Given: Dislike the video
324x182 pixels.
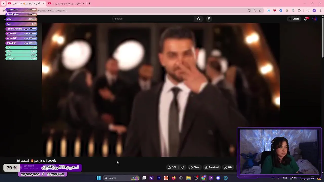Looking at the screenshot, I should coord(182,167).
